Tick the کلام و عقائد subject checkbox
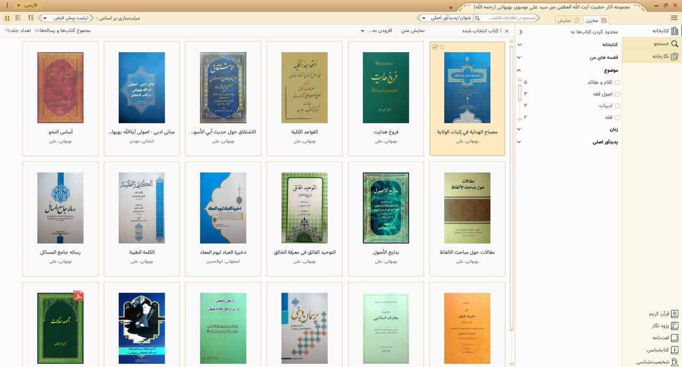Screen dimensions: 682x367 [618, 82]
